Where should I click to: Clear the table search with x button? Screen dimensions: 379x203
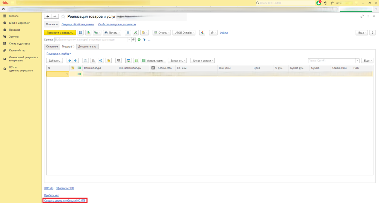click(x=357, y=61)
